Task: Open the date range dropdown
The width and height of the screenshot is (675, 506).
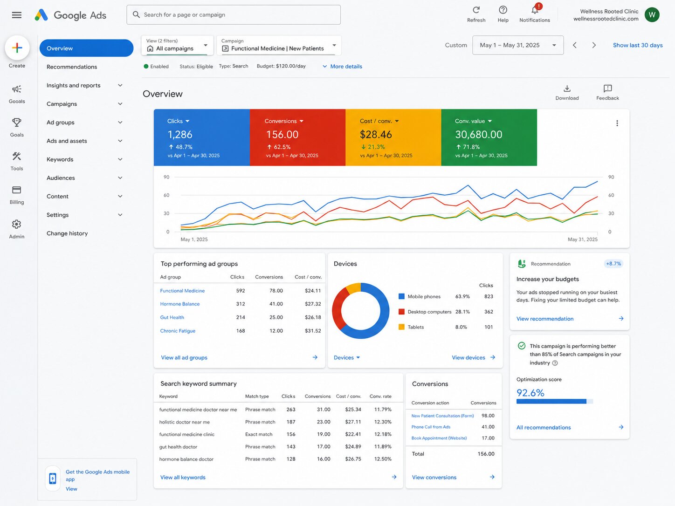Action: coord(518,45)
